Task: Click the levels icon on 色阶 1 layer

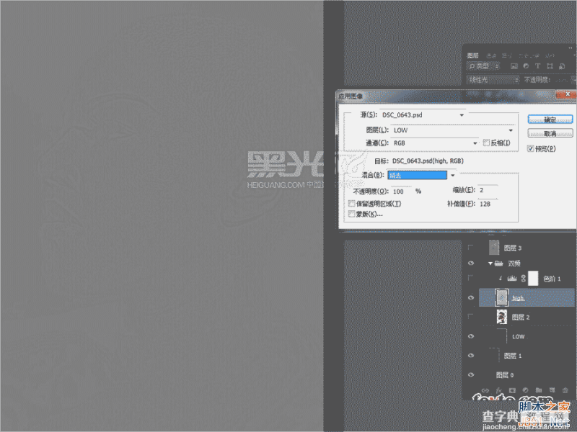Action: tap(512, 279)
